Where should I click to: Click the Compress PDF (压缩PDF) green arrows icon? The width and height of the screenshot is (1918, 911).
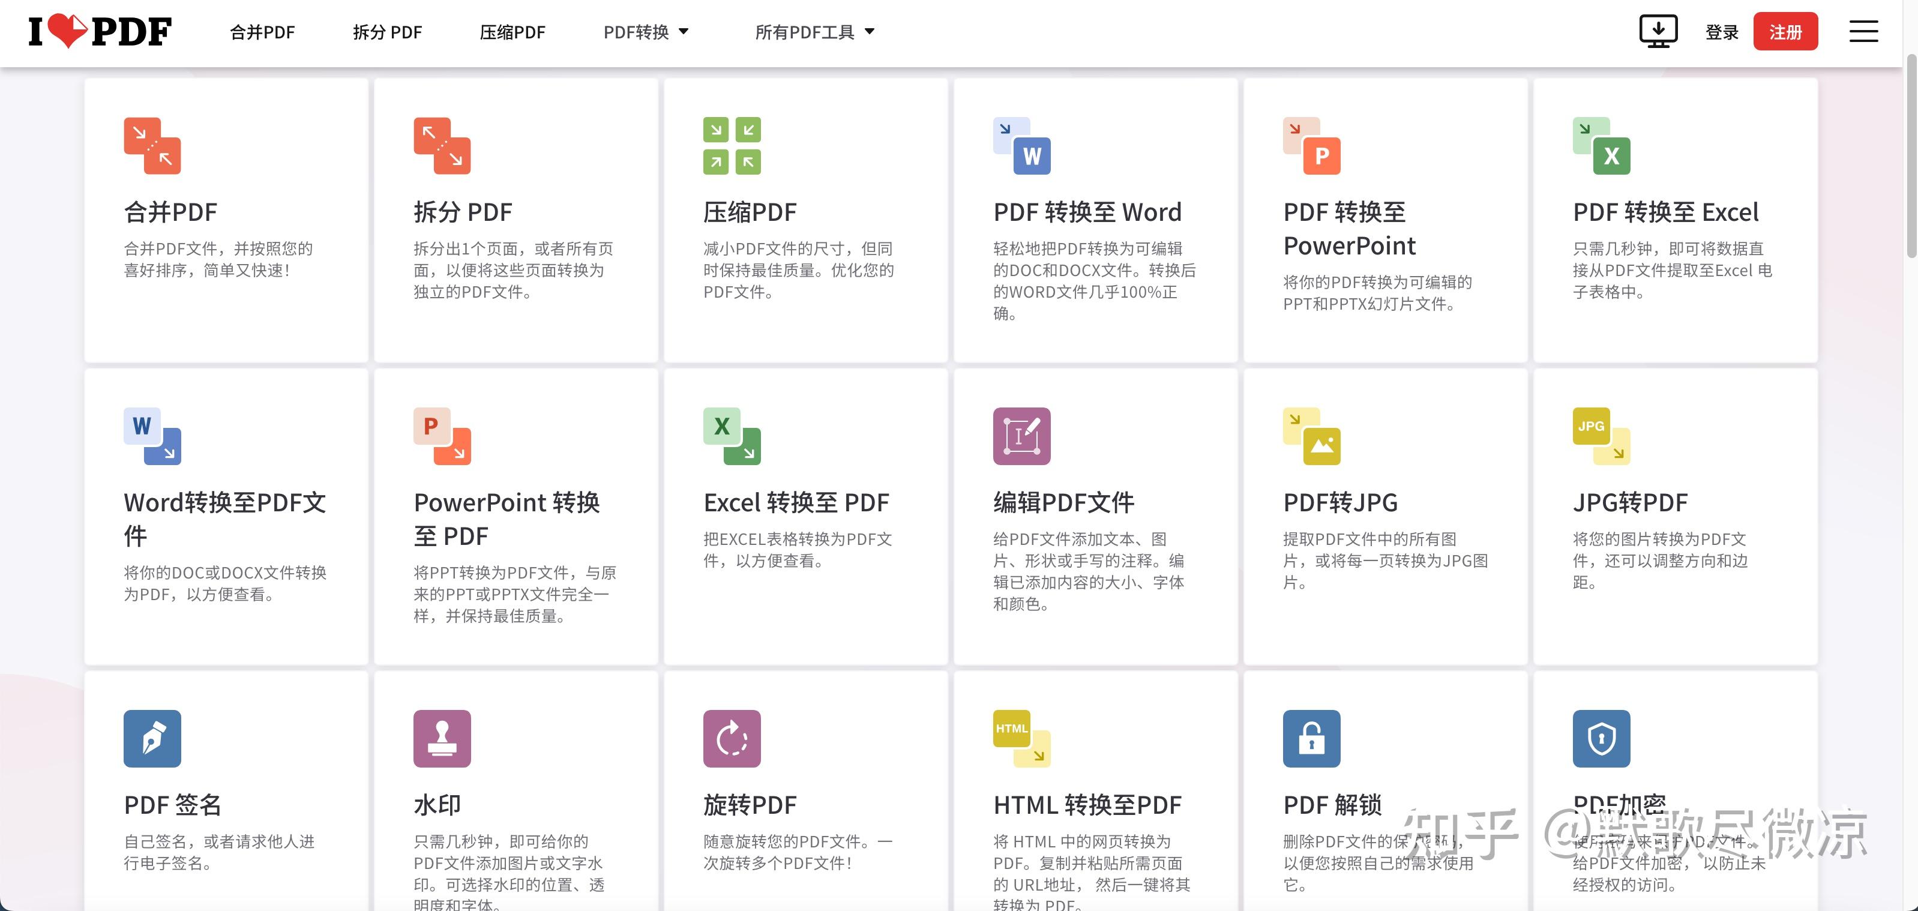click(x=731, y=145)
